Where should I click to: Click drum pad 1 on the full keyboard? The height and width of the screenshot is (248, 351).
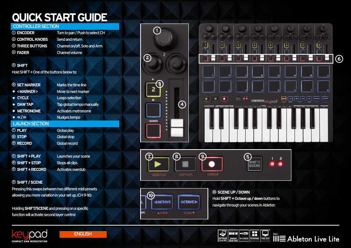(209, 86)
